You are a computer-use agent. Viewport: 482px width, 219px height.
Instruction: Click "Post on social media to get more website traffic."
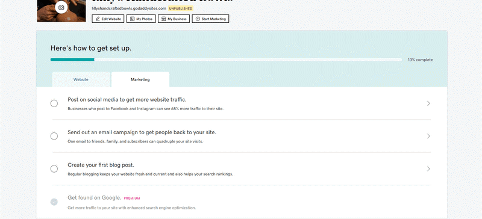[127, 99]
